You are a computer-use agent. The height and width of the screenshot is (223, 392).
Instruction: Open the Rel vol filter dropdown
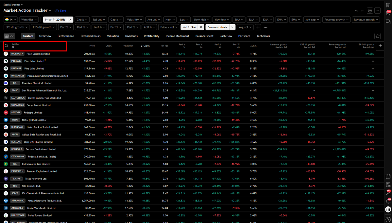(99, 20)
